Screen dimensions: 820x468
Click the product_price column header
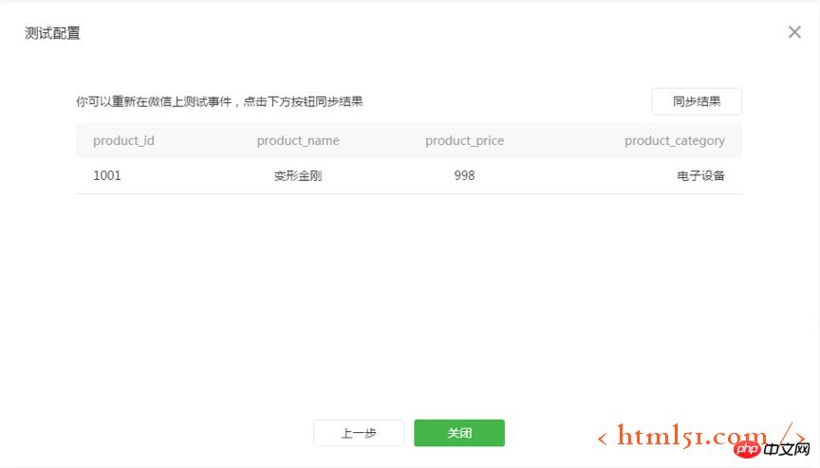tap(464, 140)
